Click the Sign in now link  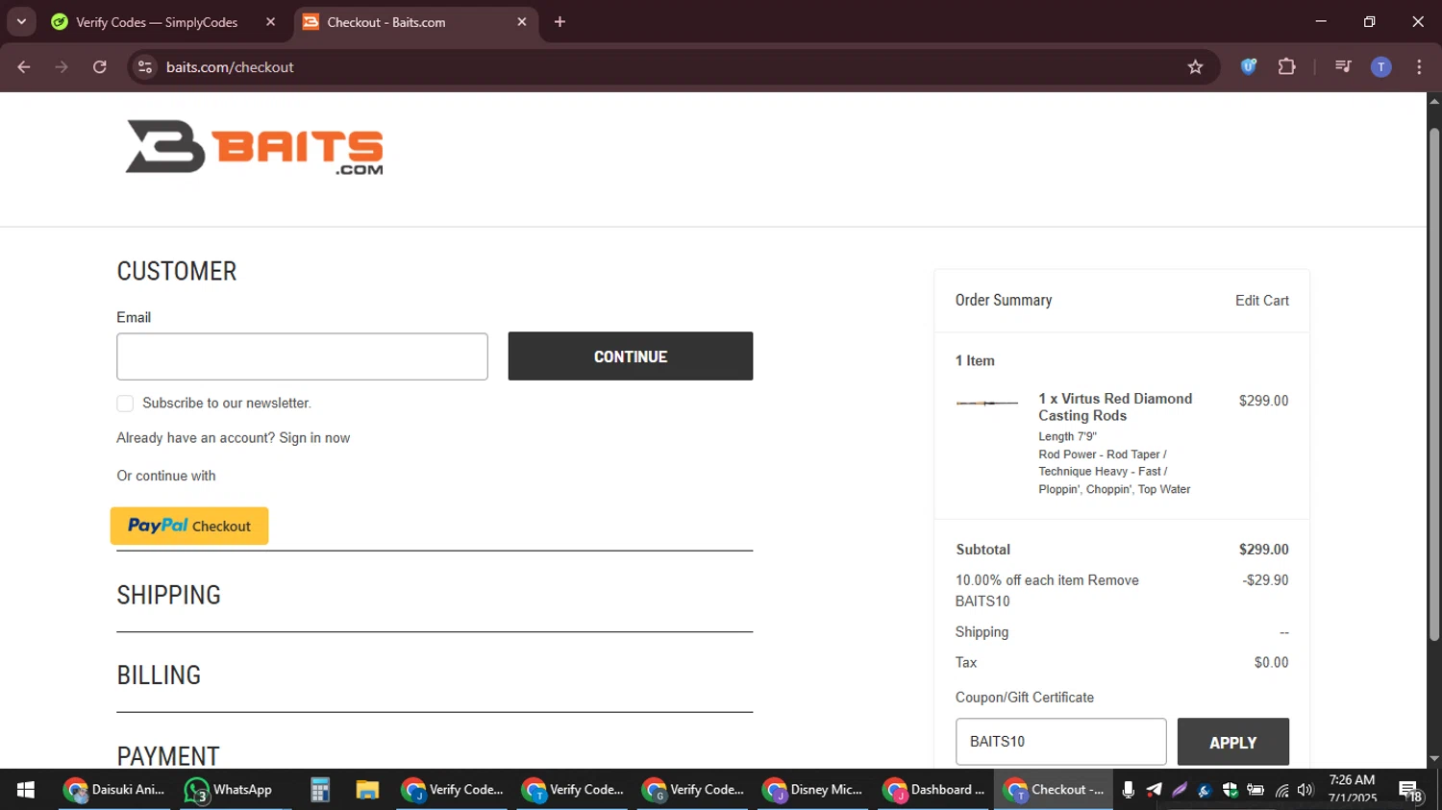pos(314,438)
